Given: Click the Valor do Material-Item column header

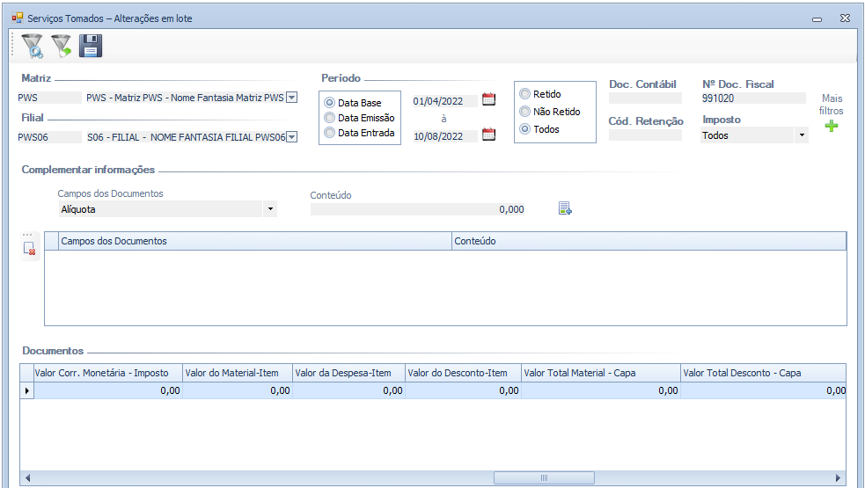Looking at the screenshot, I should click(x=237, y=373).
